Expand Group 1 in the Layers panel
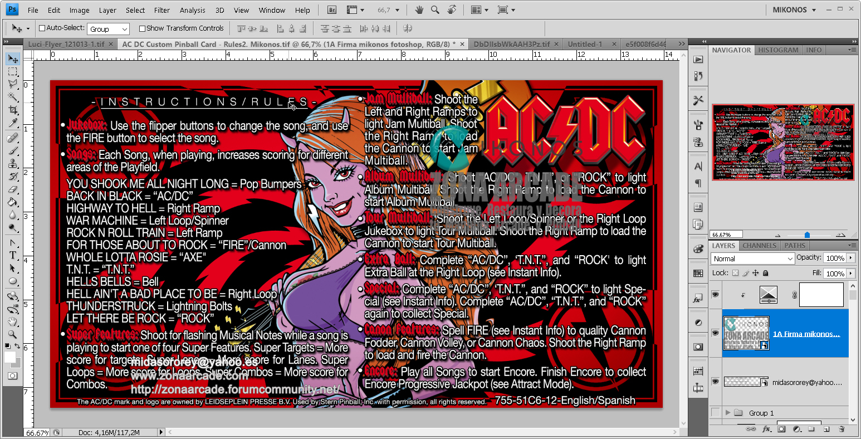861x439 pixels. (x=727, y=413)
